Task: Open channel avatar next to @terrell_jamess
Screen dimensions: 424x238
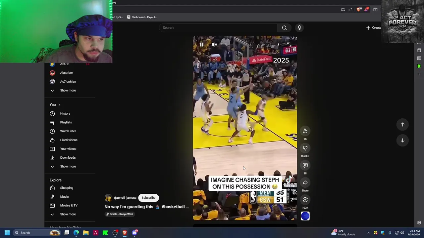Action: (108, 198)
